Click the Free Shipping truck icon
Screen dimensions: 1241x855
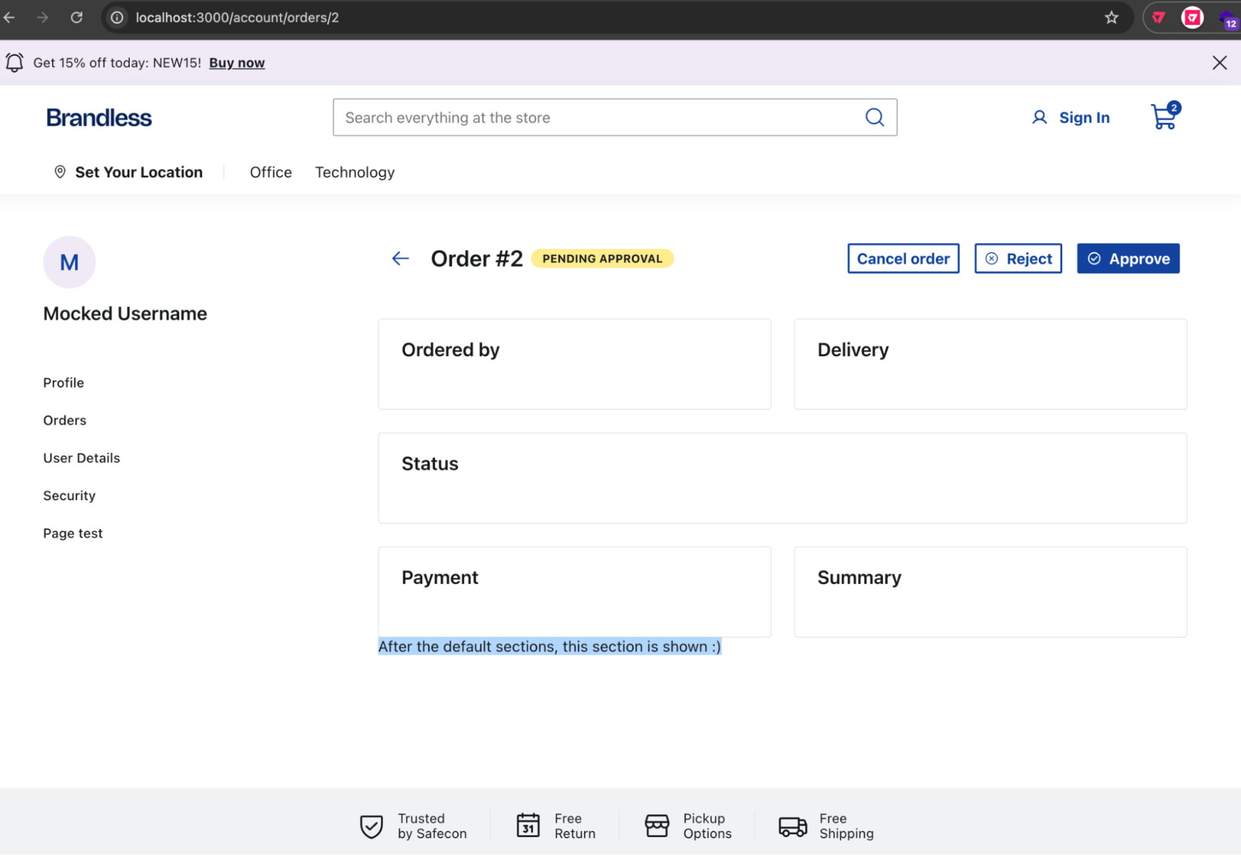(x=793, y=826)
